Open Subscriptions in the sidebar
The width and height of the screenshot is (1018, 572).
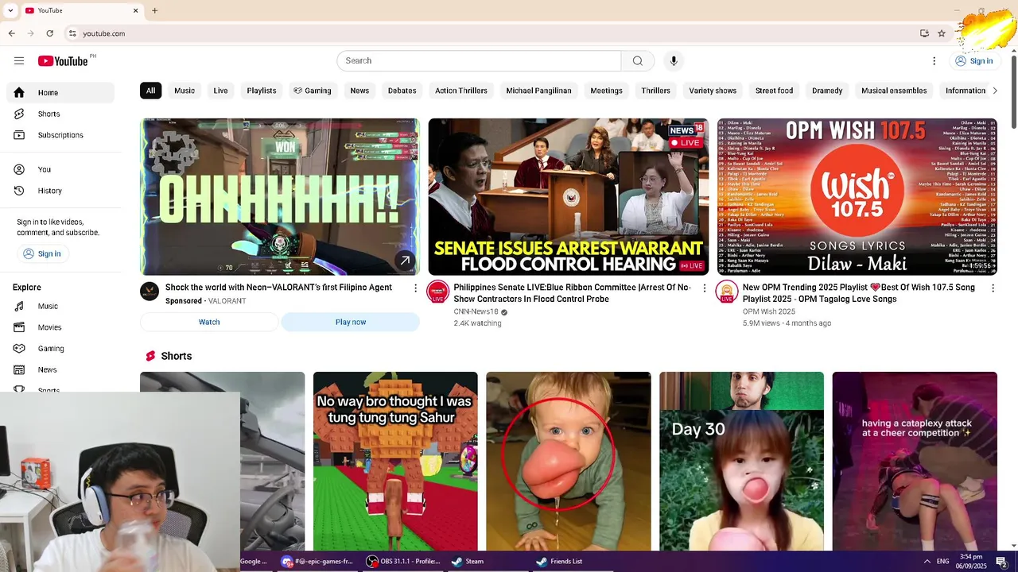(60, 135)
